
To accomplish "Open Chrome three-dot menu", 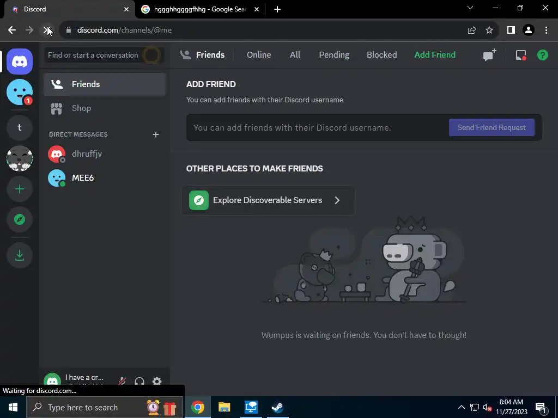I will point(546,30).
